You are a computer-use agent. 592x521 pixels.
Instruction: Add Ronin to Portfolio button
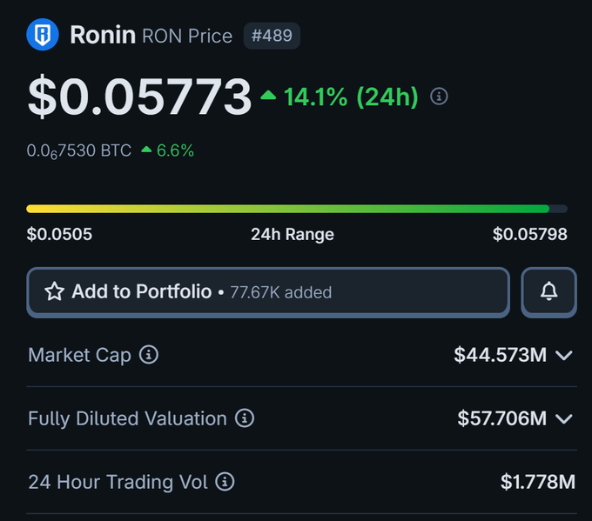click(268, 292)
